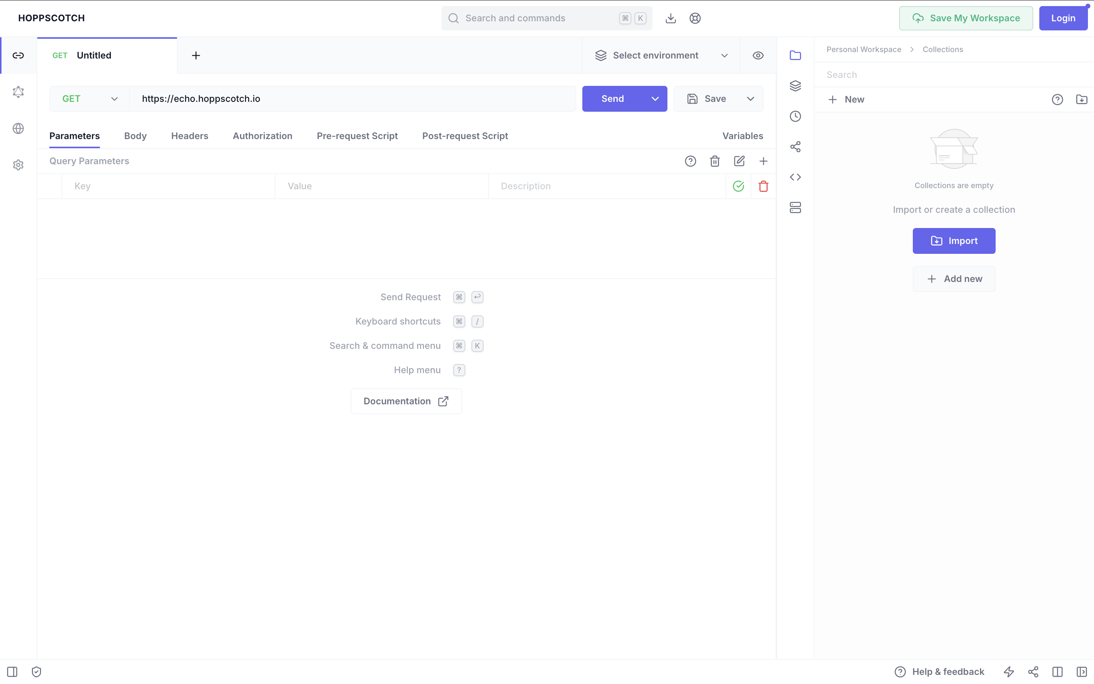Toggle the green checkmark on the parameter row

pyautogui.click(x=738, y=186)
